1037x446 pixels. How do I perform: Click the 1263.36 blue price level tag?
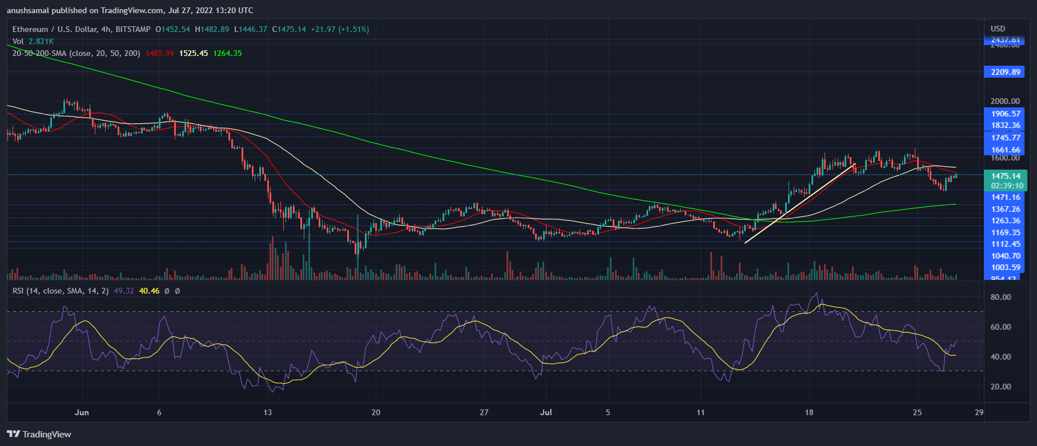pos(1006,220)
